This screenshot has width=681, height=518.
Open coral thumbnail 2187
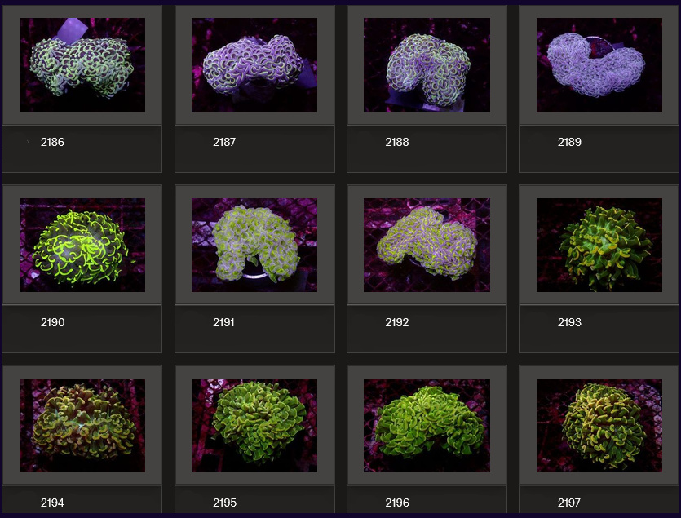254,64
